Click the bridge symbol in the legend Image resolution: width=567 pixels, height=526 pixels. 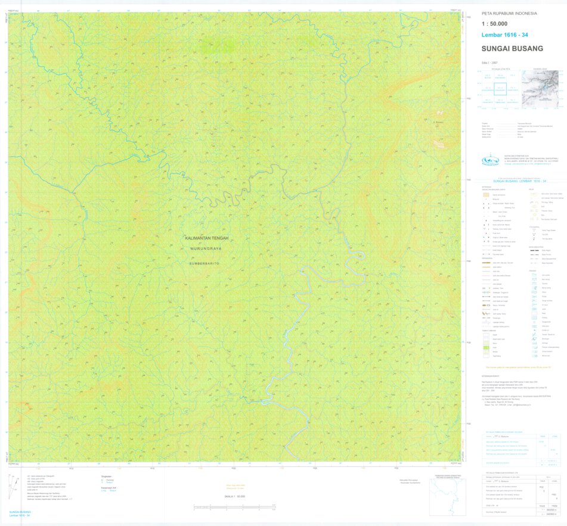click(x=485, y=288)
